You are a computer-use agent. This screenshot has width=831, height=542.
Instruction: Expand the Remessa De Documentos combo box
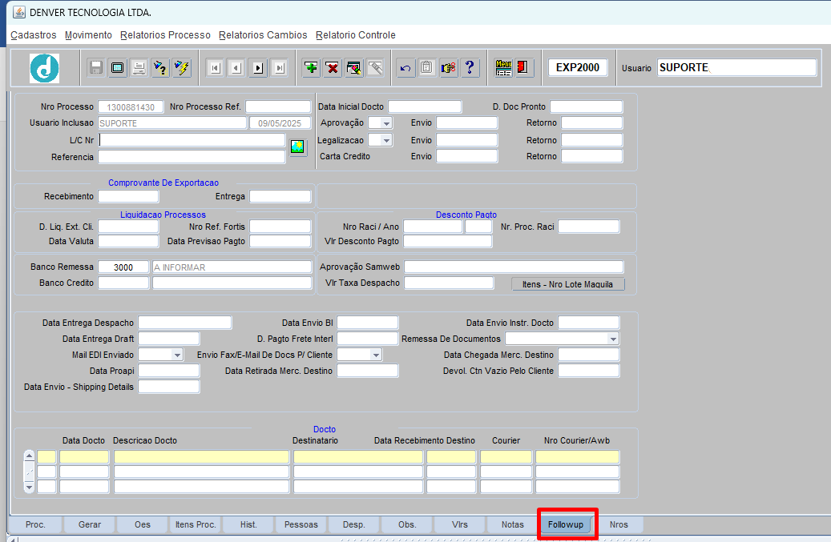(613, 339)
